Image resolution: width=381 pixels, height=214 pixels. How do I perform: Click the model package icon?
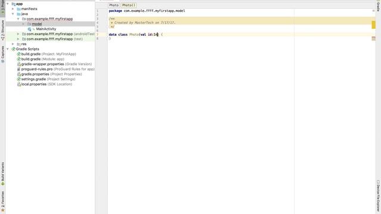(x=29, y=24)
